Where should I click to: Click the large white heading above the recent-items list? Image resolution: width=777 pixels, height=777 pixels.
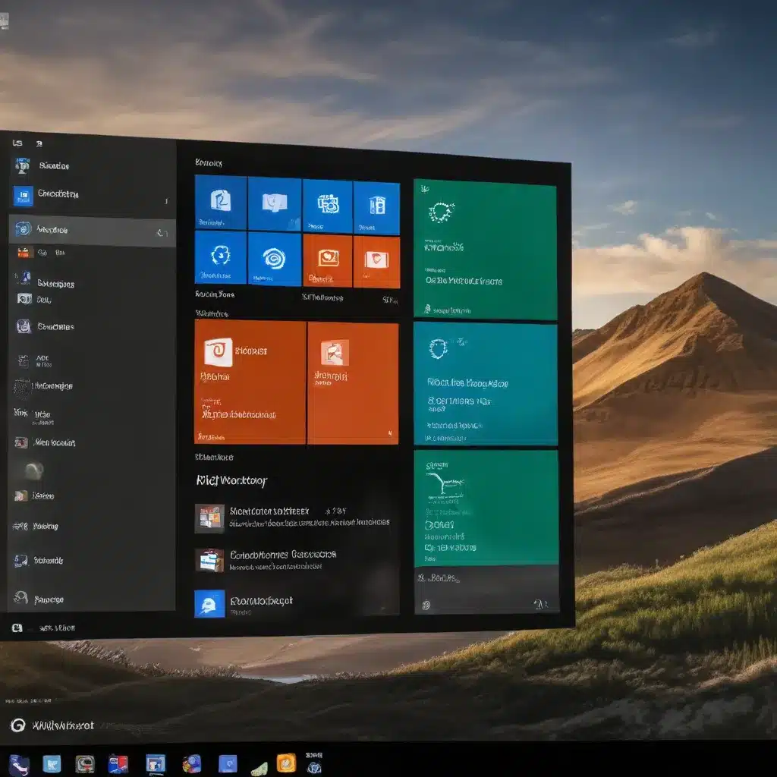coord(231,480)
